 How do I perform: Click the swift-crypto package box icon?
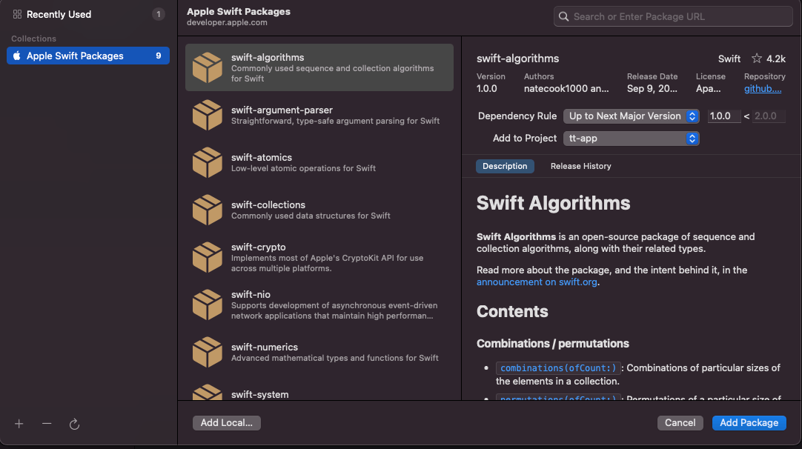tap(207, 257)
